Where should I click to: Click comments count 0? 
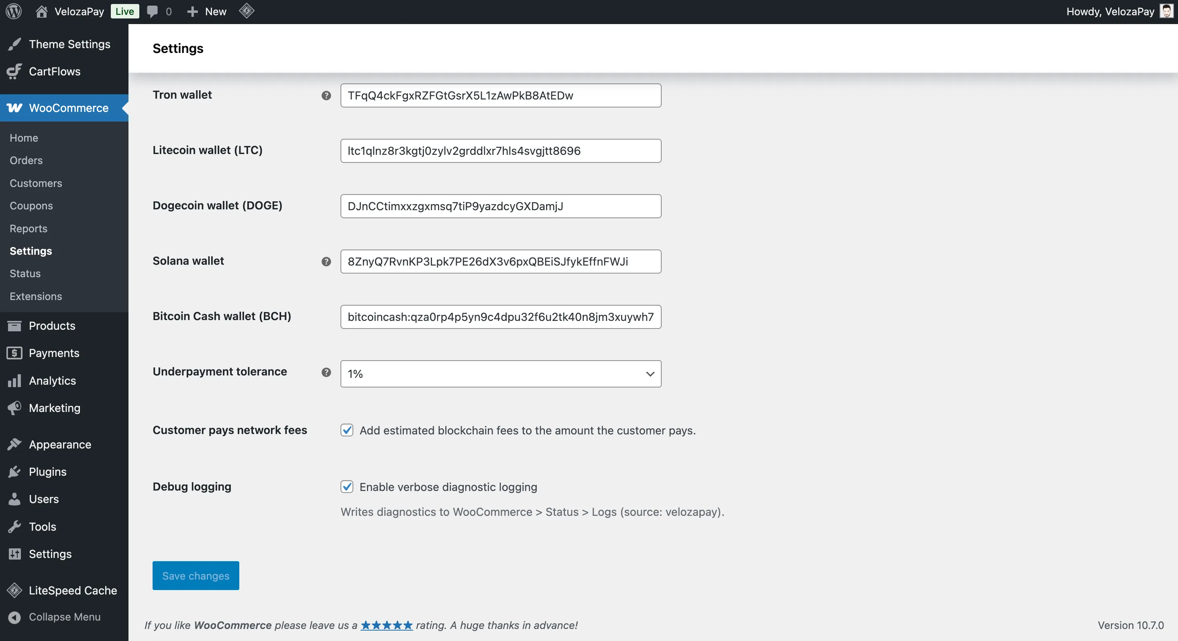click(x=168, y=11)
